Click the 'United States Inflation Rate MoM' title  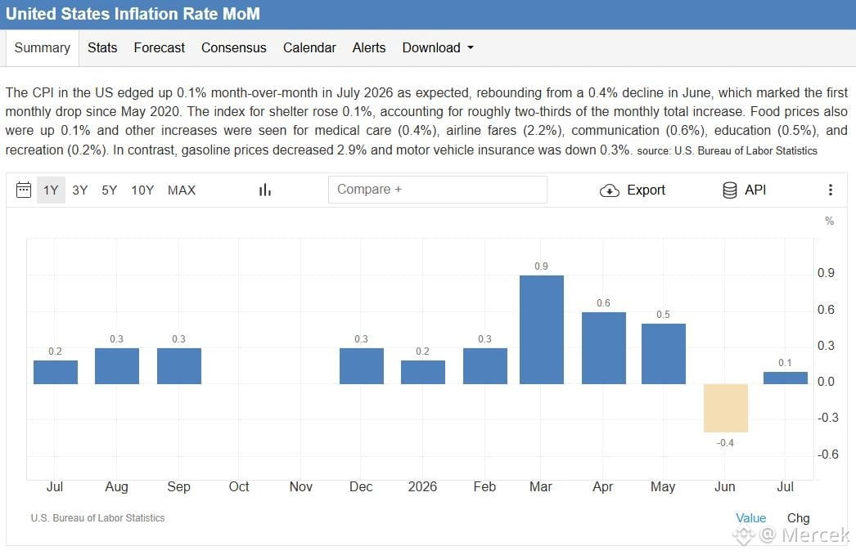[133, 14]
